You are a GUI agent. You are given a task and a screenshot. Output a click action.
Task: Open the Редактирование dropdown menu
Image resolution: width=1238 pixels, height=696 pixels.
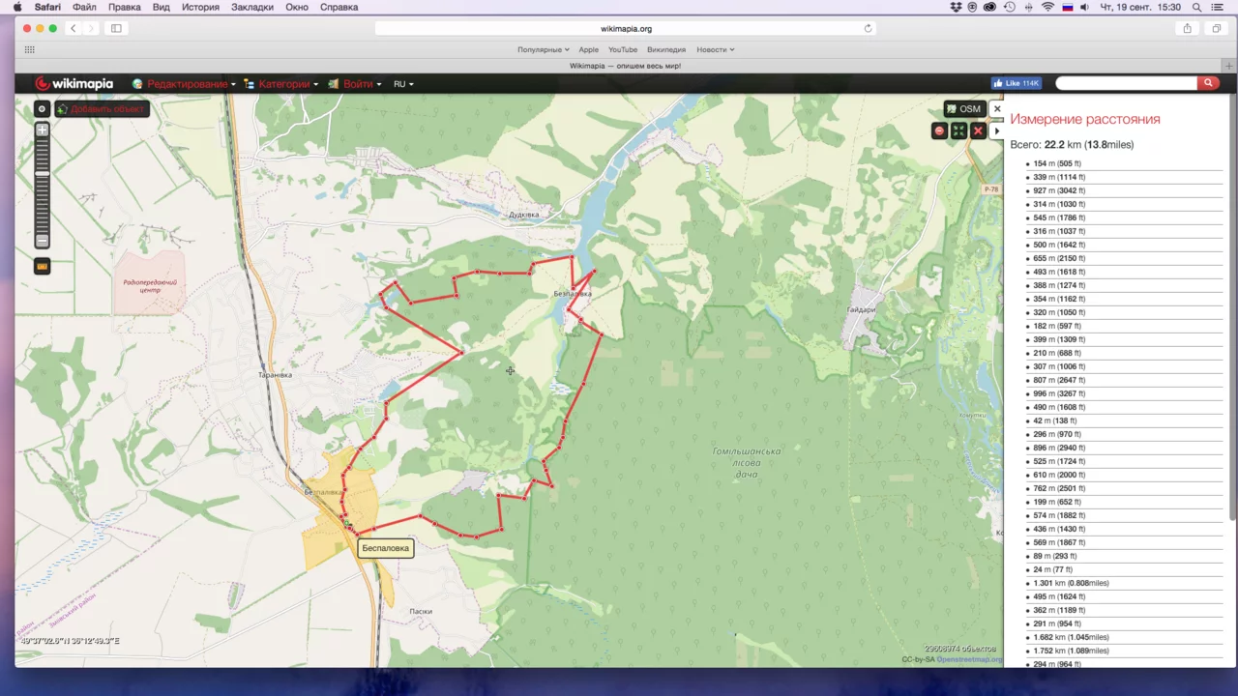185,84
